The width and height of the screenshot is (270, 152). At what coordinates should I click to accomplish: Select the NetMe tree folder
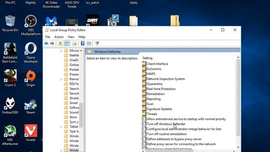[x=72, y=55]
